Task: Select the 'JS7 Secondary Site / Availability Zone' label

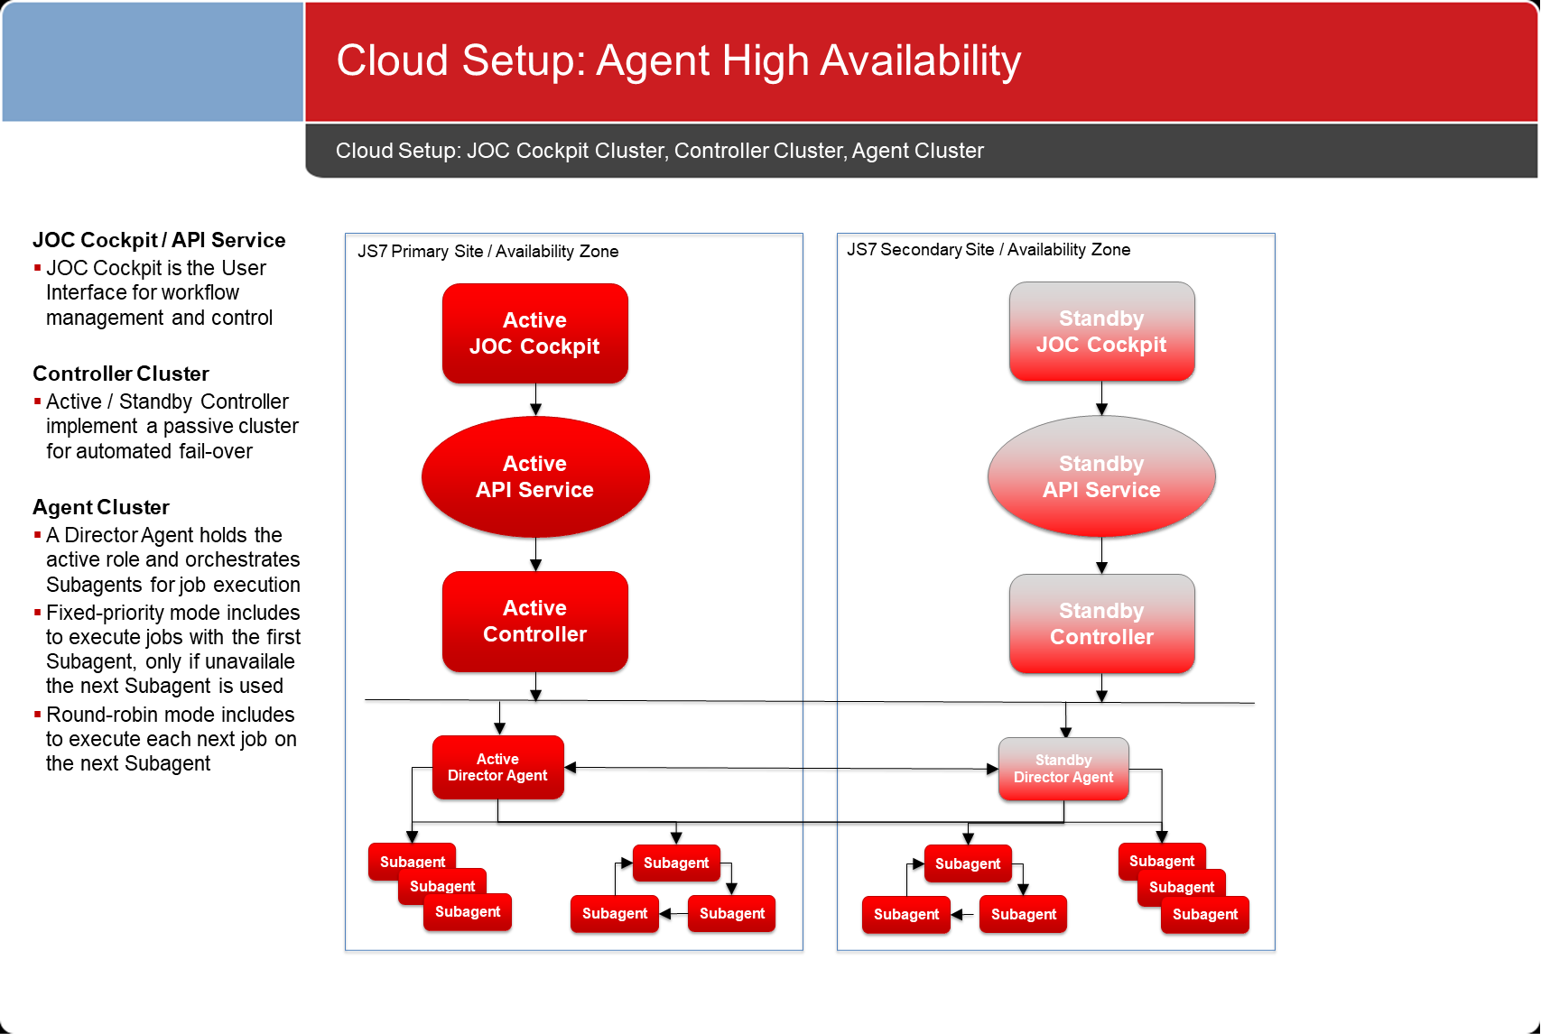Action: click(988, 250)
